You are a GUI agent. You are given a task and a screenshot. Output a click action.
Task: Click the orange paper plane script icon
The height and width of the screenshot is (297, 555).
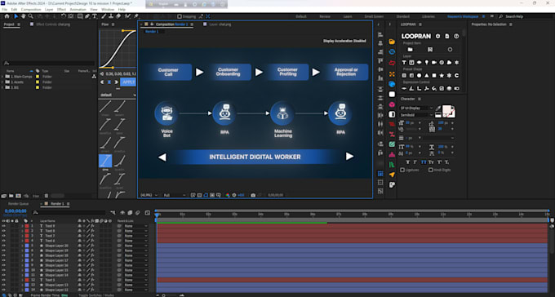(x=392, y=175)
